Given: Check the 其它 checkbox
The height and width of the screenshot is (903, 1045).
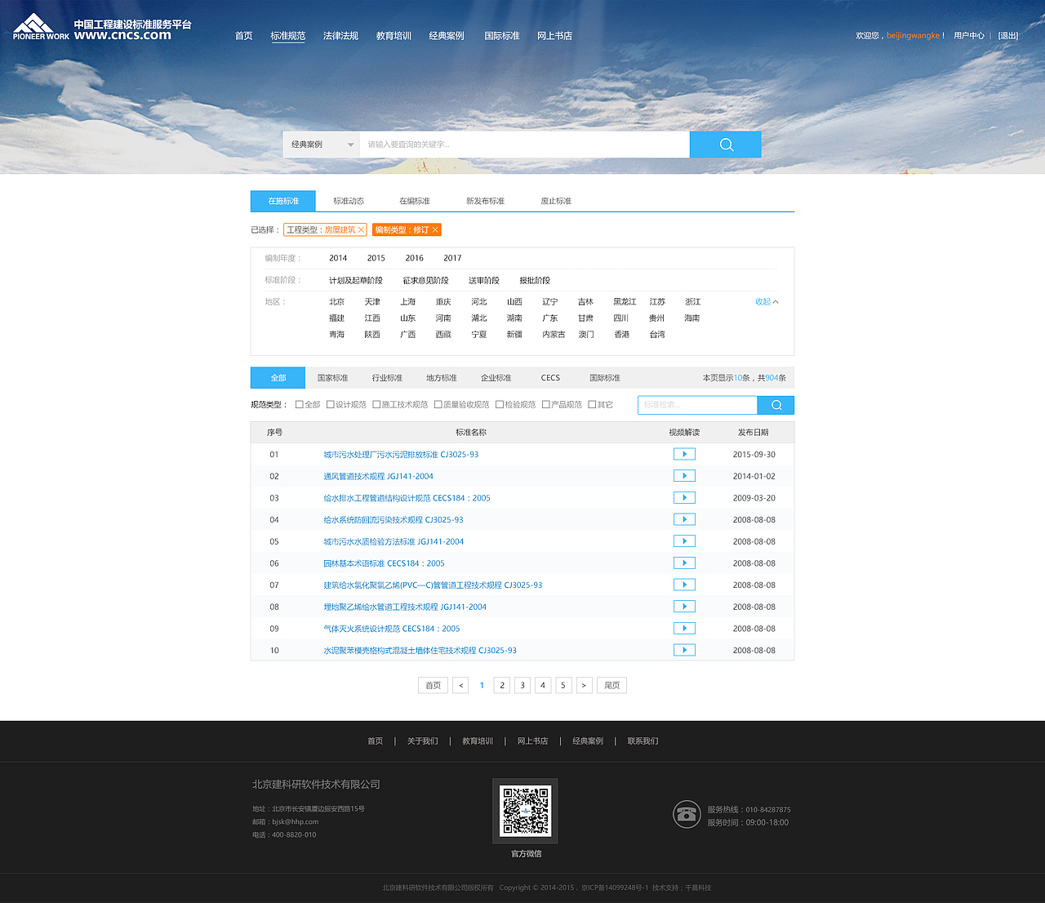Looking at the screenshot, I should pyautogui.click(x=592, y=405).
